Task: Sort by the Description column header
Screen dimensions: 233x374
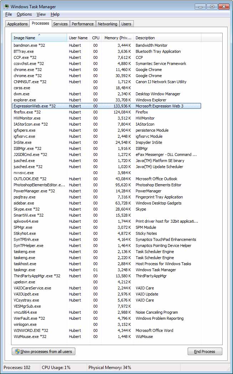Action: [x=167, y=38]
